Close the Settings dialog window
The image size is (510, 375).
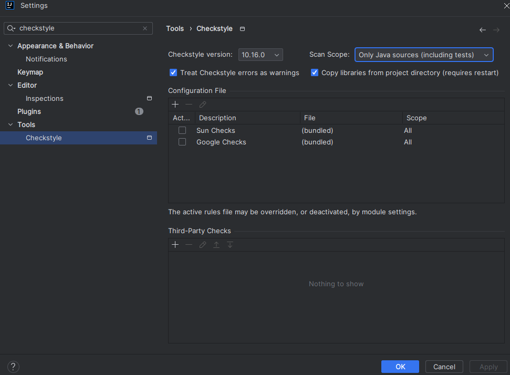pos(506,6)
